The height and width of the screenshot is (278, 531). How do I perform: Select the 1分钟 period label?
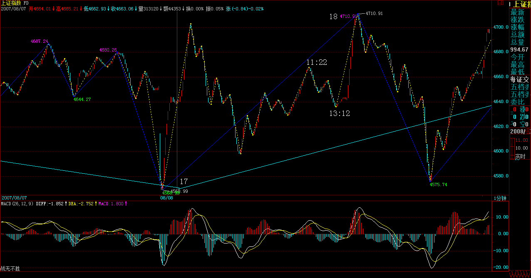click(500, 199)
